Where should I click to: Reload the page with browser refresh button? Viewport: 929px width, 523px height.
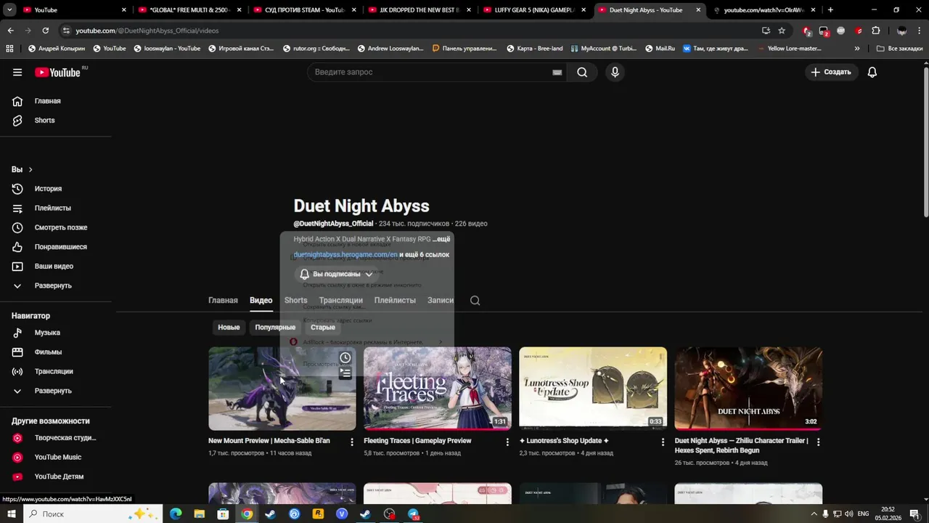point(45,31)
